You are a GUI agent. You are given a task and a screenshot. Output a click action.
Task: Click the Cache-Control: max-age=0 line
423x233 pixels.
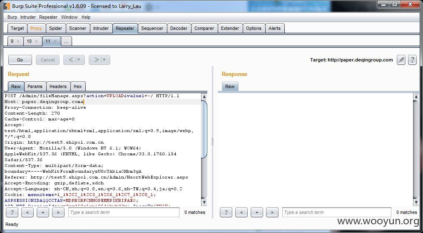pos(40,119)
